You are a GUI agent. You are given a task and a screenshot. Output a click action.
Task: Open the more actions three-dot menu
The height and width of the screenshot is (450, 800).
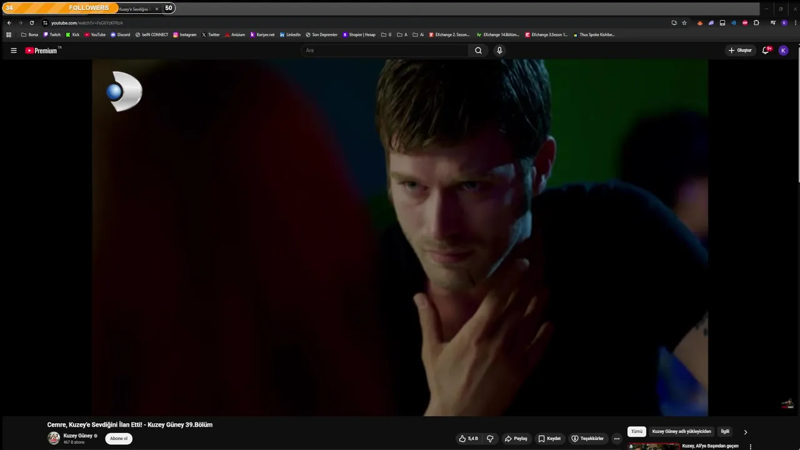point(617,439)
